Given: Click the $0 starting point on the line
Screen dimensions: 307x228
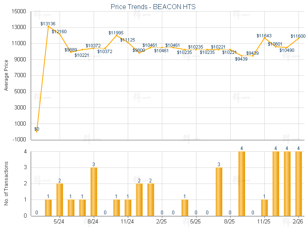Looking at the screenshot, I should pos(37,131).
